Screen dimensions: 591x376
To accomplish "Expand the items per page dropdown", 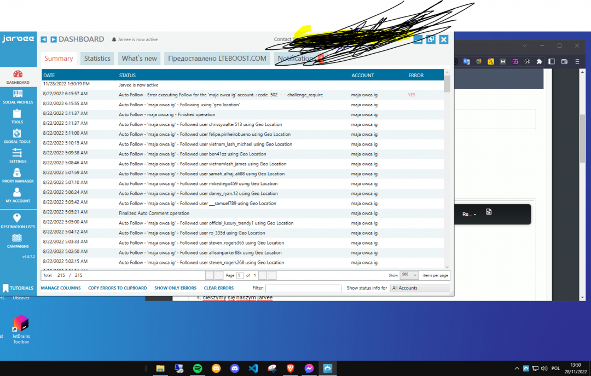I will point(409,275).
